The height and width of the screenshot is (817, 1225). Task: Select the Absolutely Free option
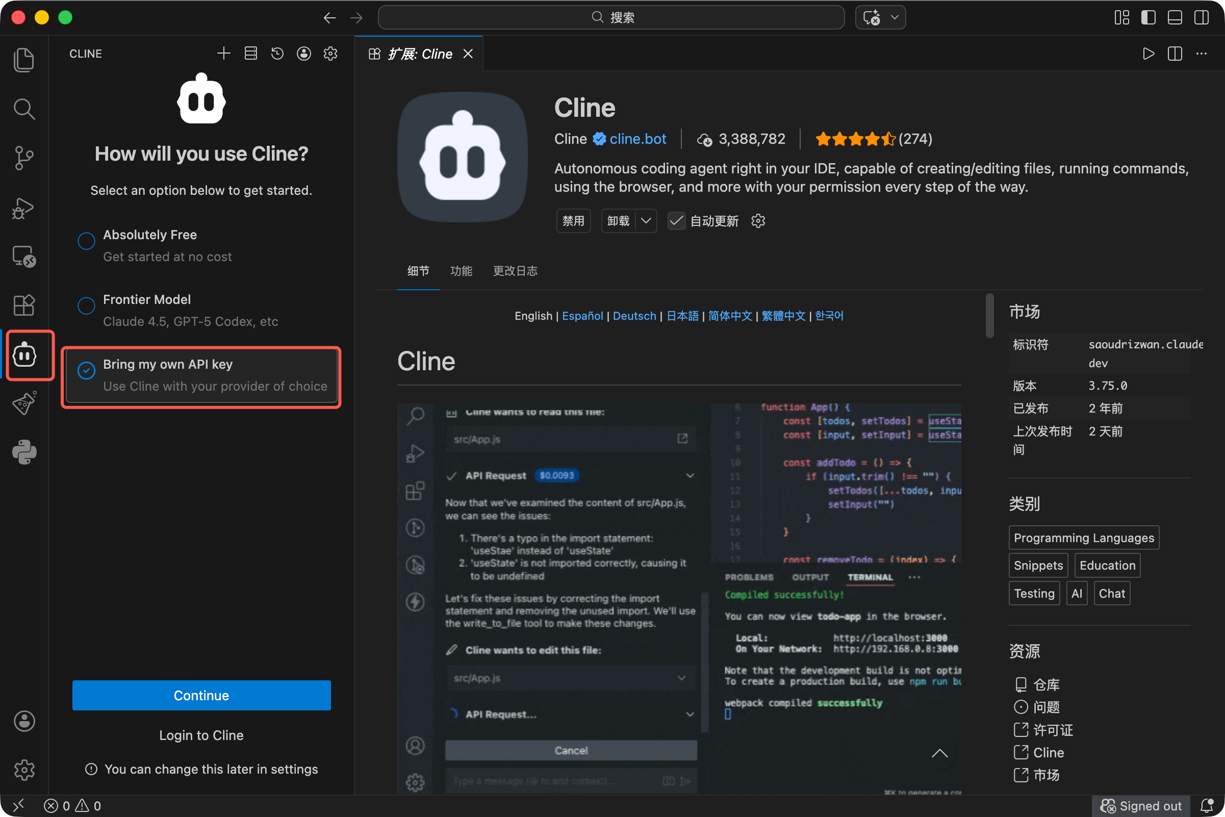click(x=87, y=241)
